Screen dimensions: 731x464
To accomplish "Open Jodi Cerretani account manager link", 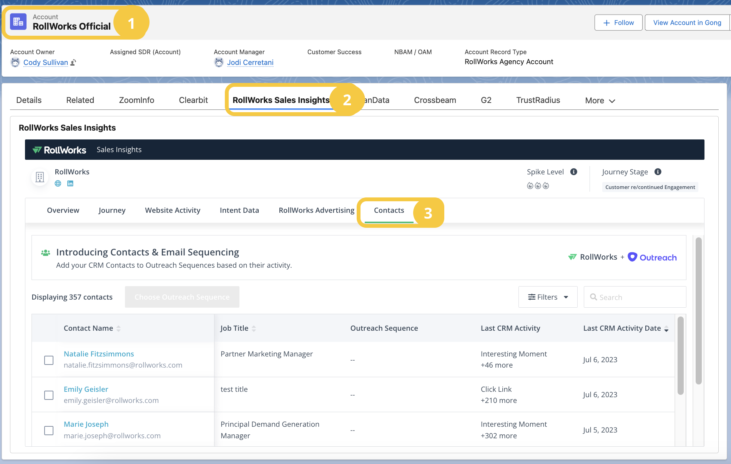I will [250, 62].
